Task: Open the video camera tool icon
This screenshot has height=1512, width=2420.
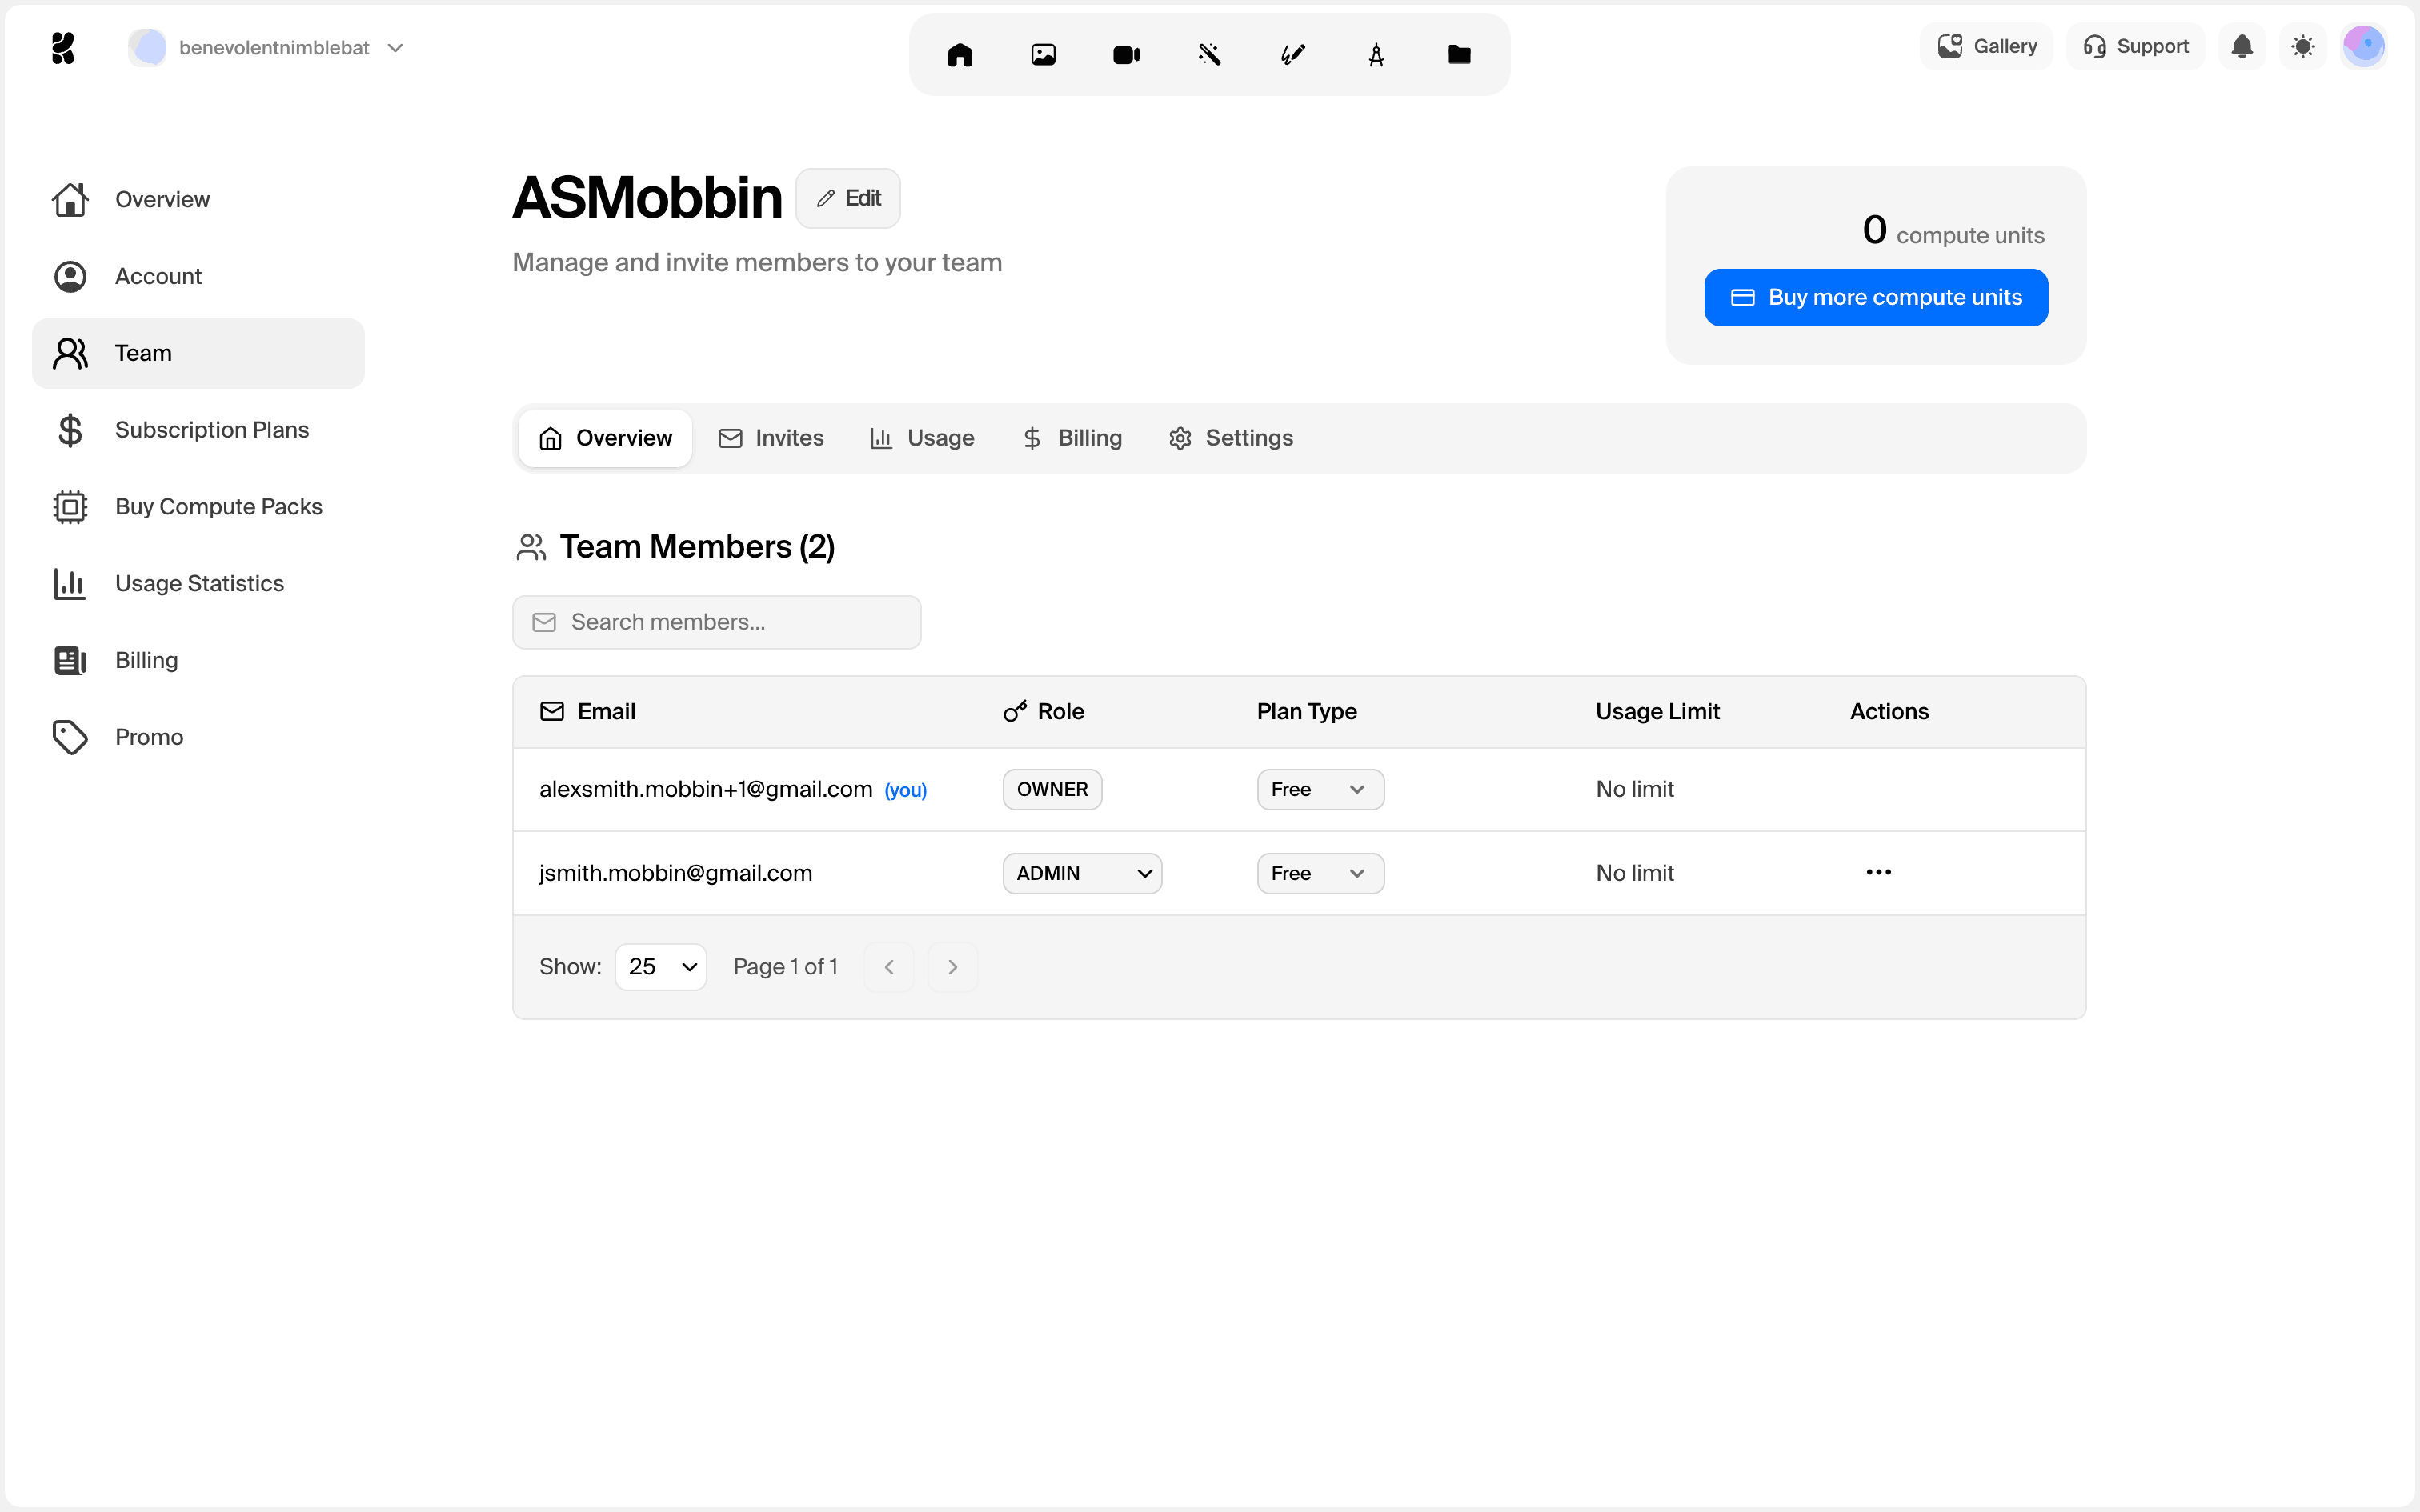Action: pyautogui.click(x=1126, y=55)
